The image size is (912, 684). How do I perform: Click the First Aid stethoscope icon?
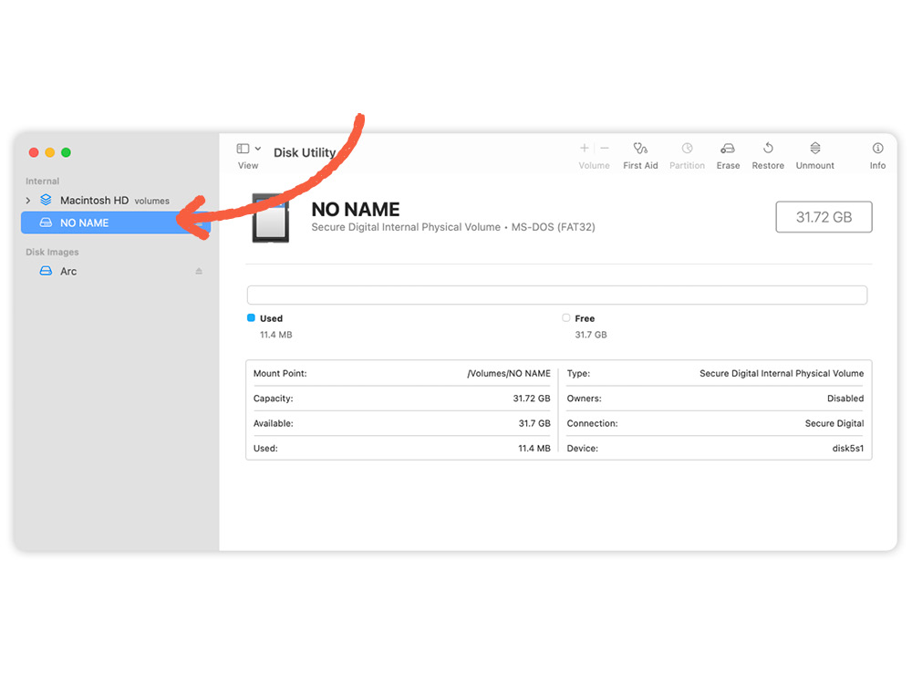point(640,149)
